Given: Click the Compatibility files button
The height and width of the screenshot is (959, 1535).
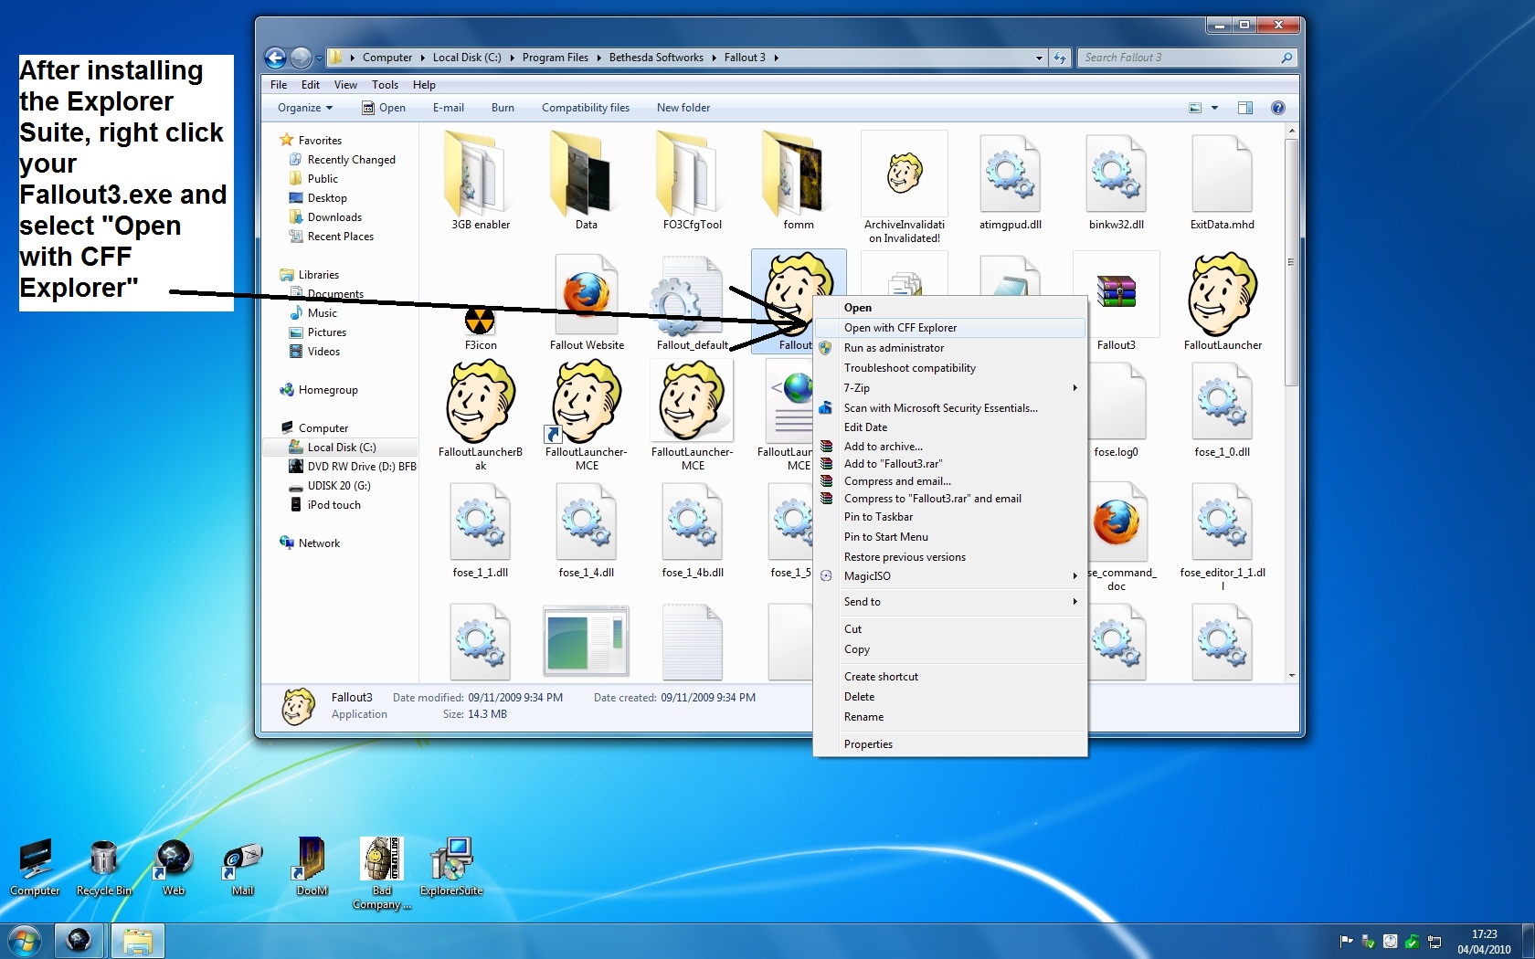Looking at the screenshot, I should (585, 108).
